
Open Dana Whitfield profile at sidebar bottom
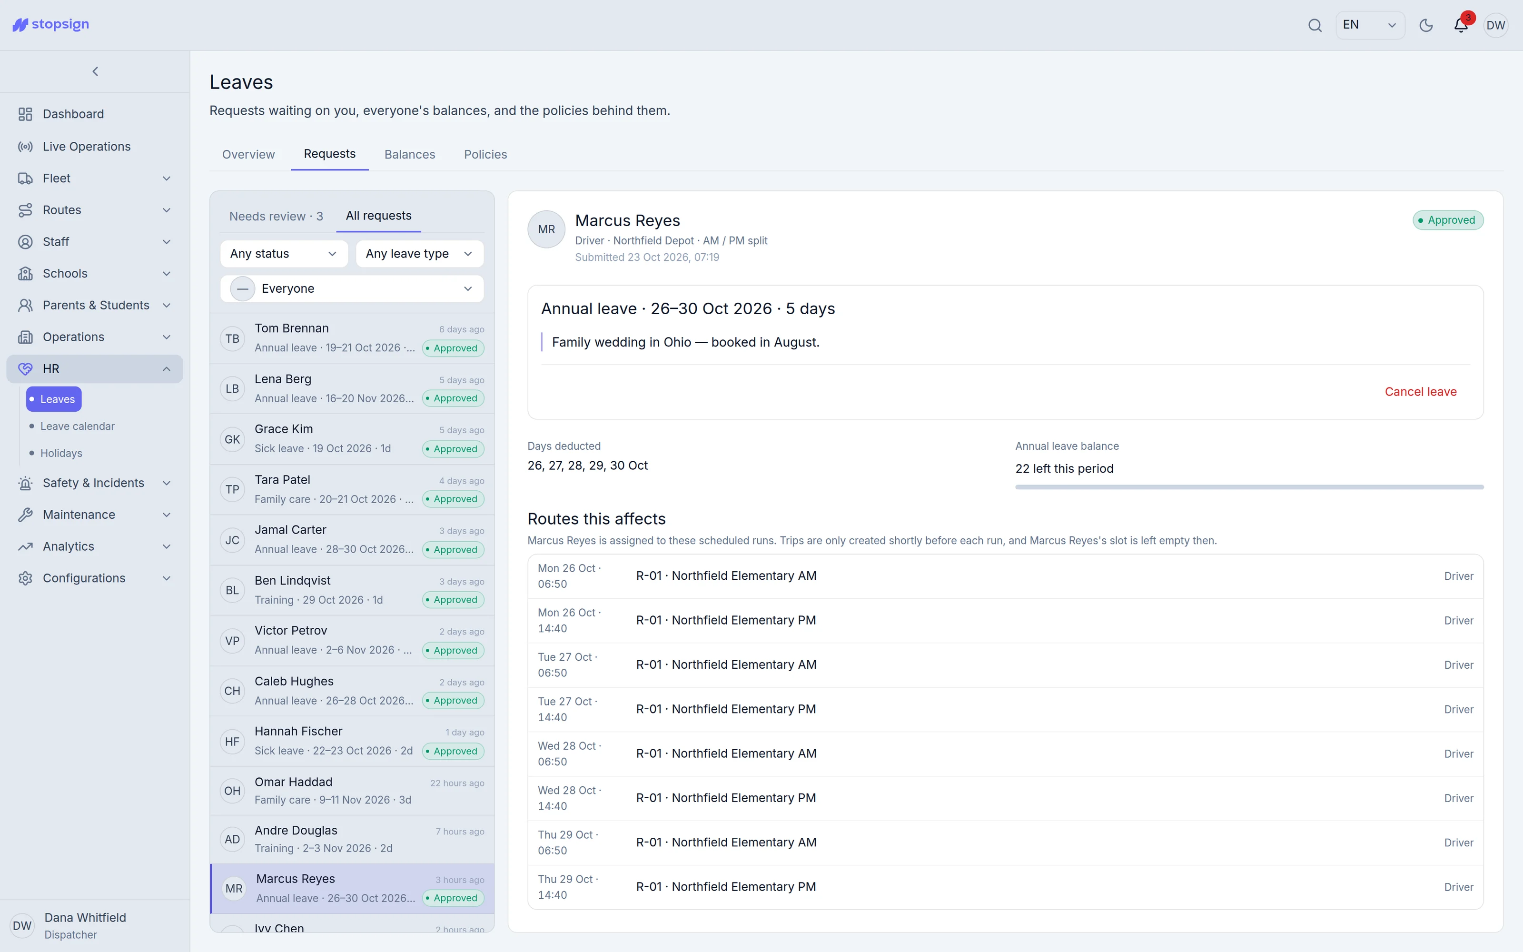[94, 925]
